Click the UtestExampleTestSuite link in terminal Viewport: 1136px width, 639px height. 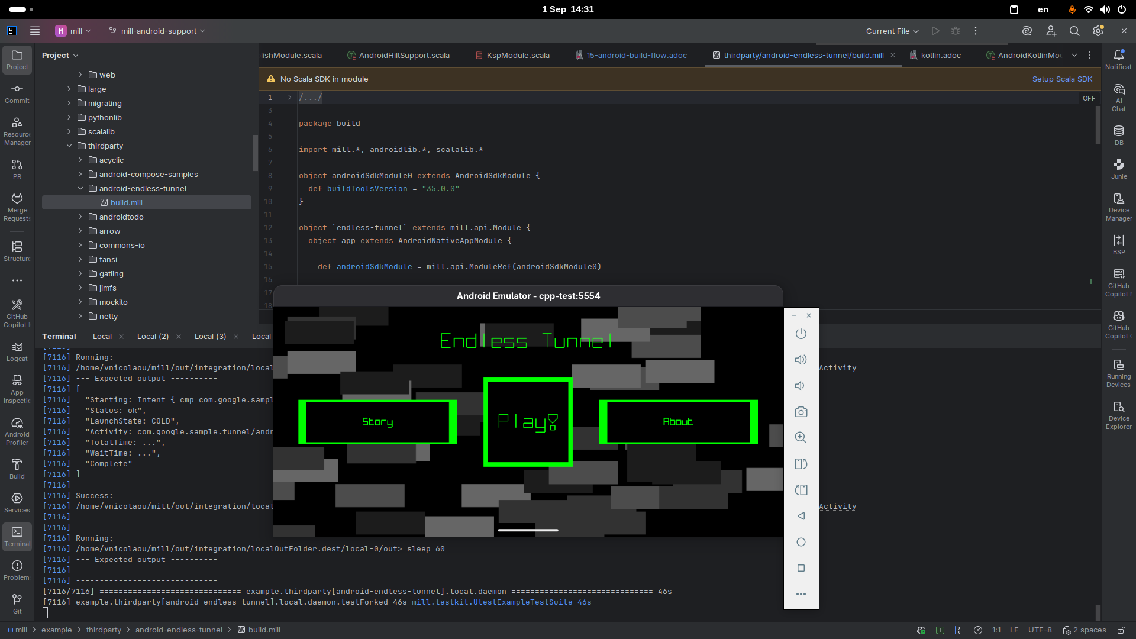click(522, 602)
